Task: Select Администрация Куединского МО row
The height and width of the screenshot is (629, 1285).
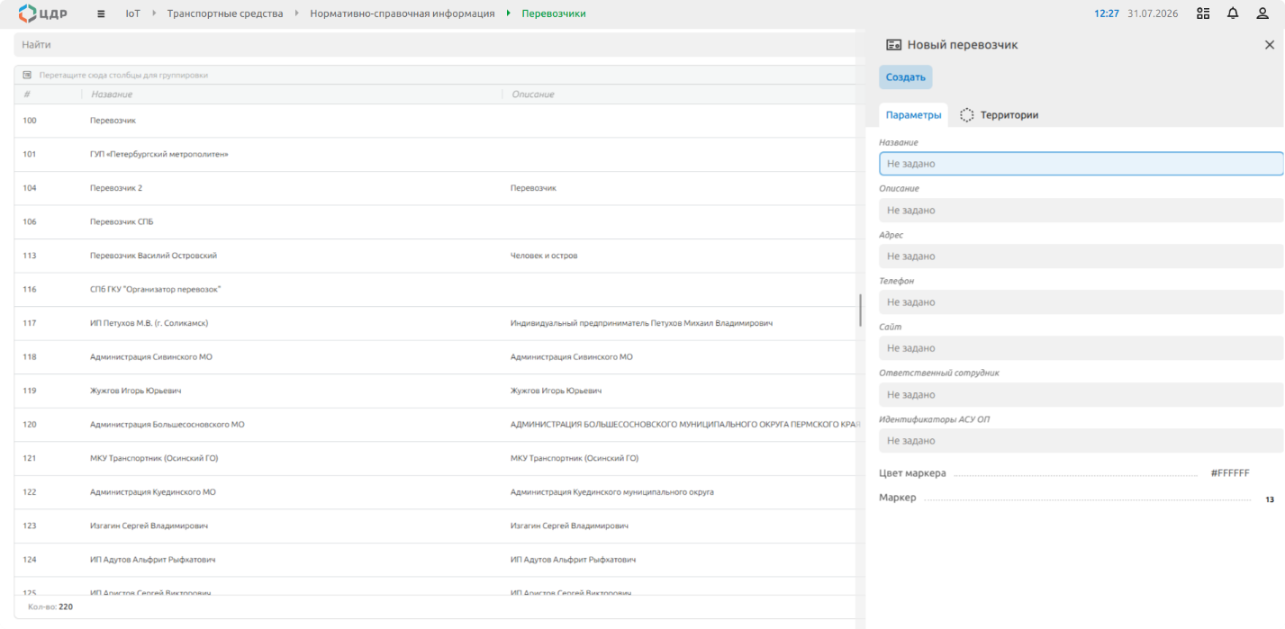Action: [x=438, y=492]
